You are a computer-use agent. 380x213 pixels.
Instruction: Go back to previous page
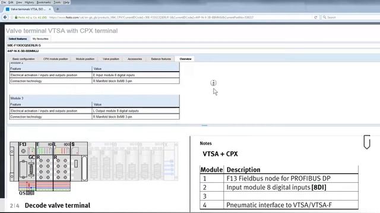[x=5, y=17]
